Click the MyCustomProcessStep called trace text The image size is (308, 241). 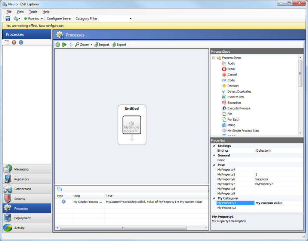154,202
